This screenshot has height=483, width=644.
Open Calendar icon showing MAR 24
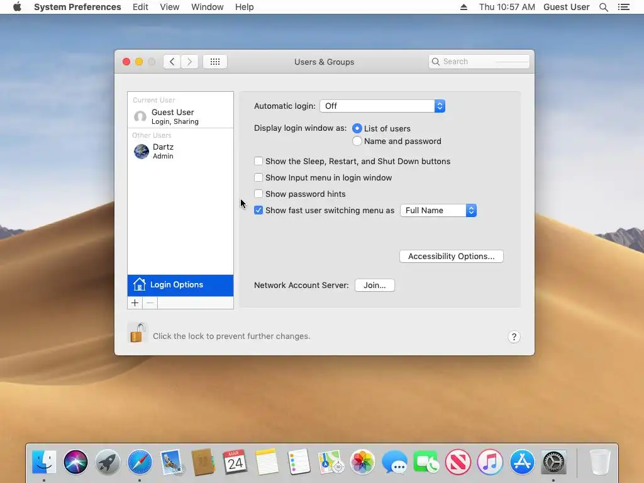235,462
